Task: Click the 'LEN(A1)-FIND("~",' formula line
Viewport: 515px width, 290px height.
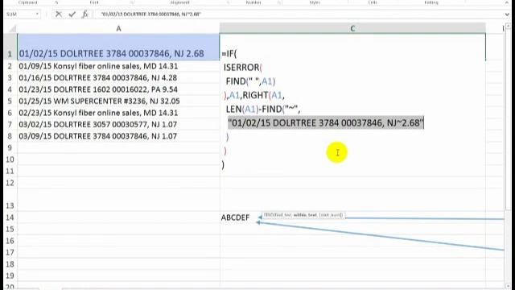Action: click(x=263, y=109)
